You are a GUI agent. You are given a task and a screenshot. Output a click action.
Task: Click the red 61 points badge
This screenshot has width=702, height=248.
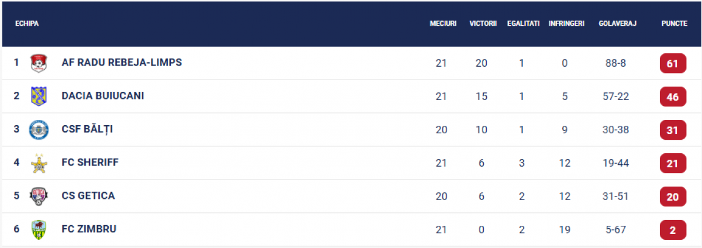click(673, 63)
